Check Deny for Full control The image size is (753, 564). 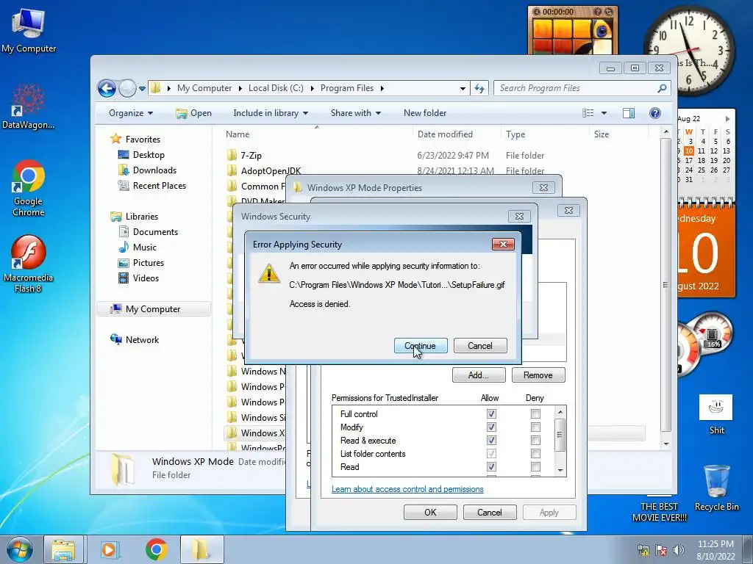535,413
